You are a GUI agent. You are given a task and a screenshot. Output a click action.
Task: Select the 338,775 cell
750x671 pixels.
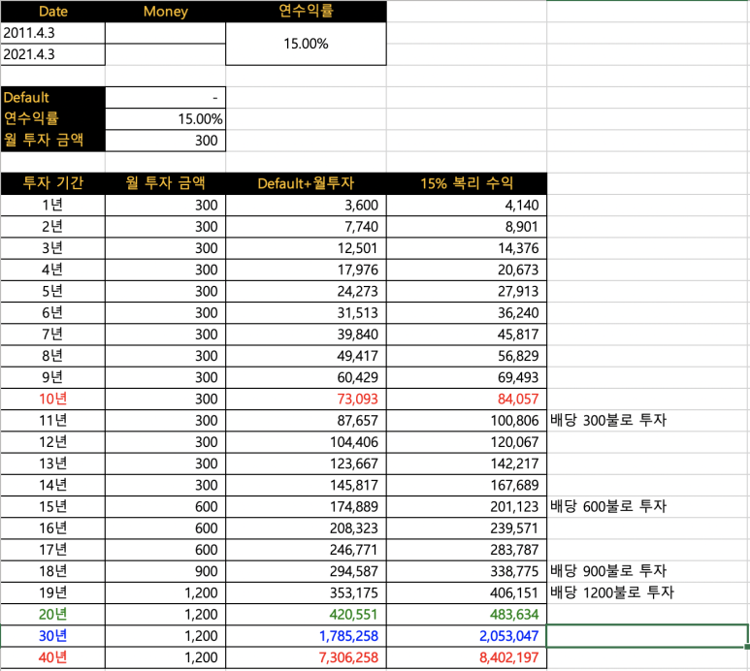pos(467,570)
